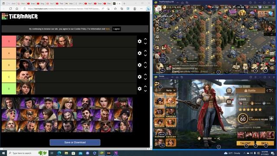Screen dimensions: 277x156
Task: Add hero EXP with plus button
Action: 271,118
